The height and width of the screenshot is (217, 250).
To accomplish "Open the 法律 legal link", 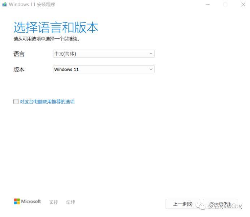I will point(70,202).
